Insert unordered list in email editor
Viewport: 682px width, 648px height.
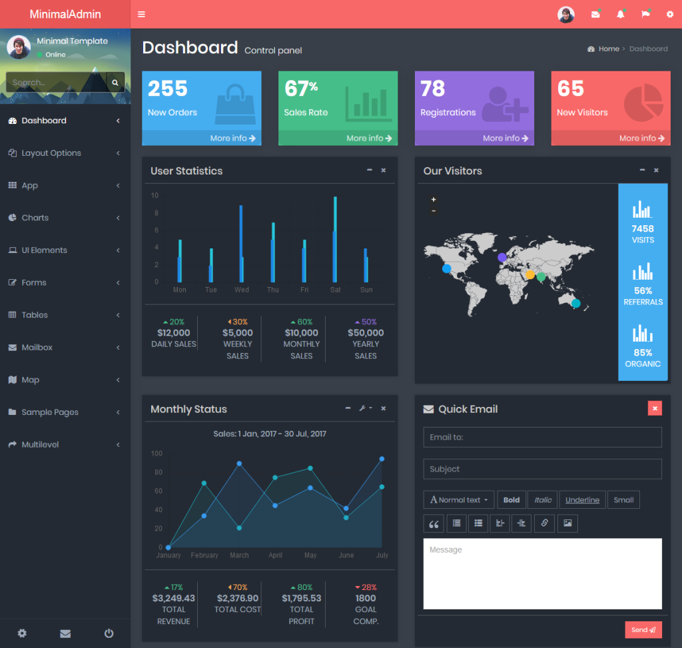[456, 523]
